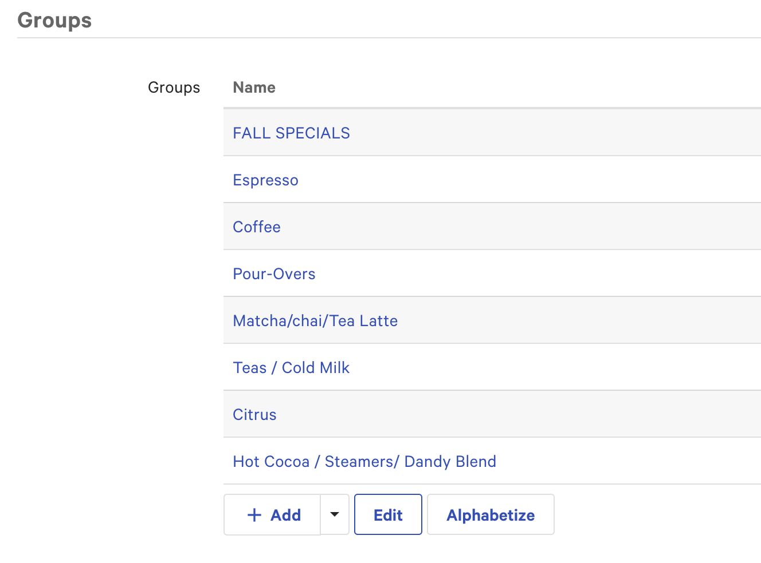Expand the Add button dropdown arrow

[x=335, y=514]
